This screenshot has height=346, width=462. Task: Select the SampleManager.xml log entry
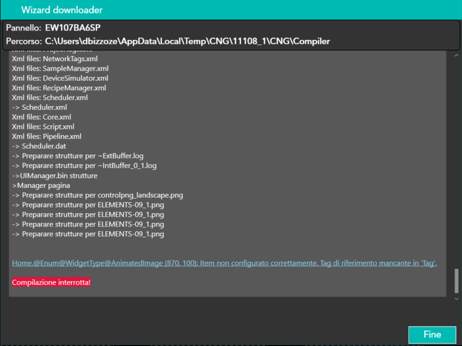pos(60,68)
